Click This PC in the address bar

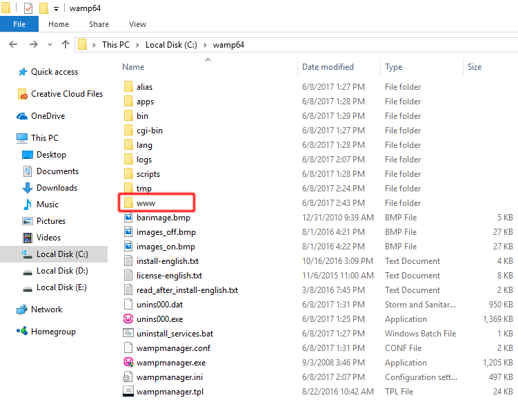[116, 45]
